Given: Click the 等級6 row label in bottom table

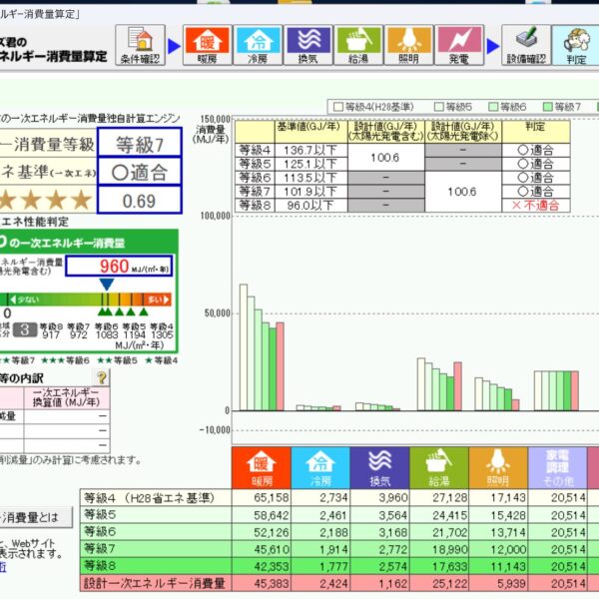Looking at the screenshot, I should click(x=156, y=532).
